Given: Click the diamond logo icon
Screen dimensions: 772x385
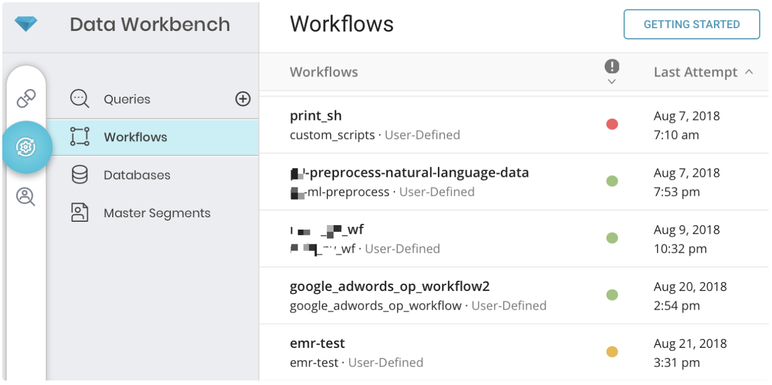Looking at the screenshot, I should point(26,24).
